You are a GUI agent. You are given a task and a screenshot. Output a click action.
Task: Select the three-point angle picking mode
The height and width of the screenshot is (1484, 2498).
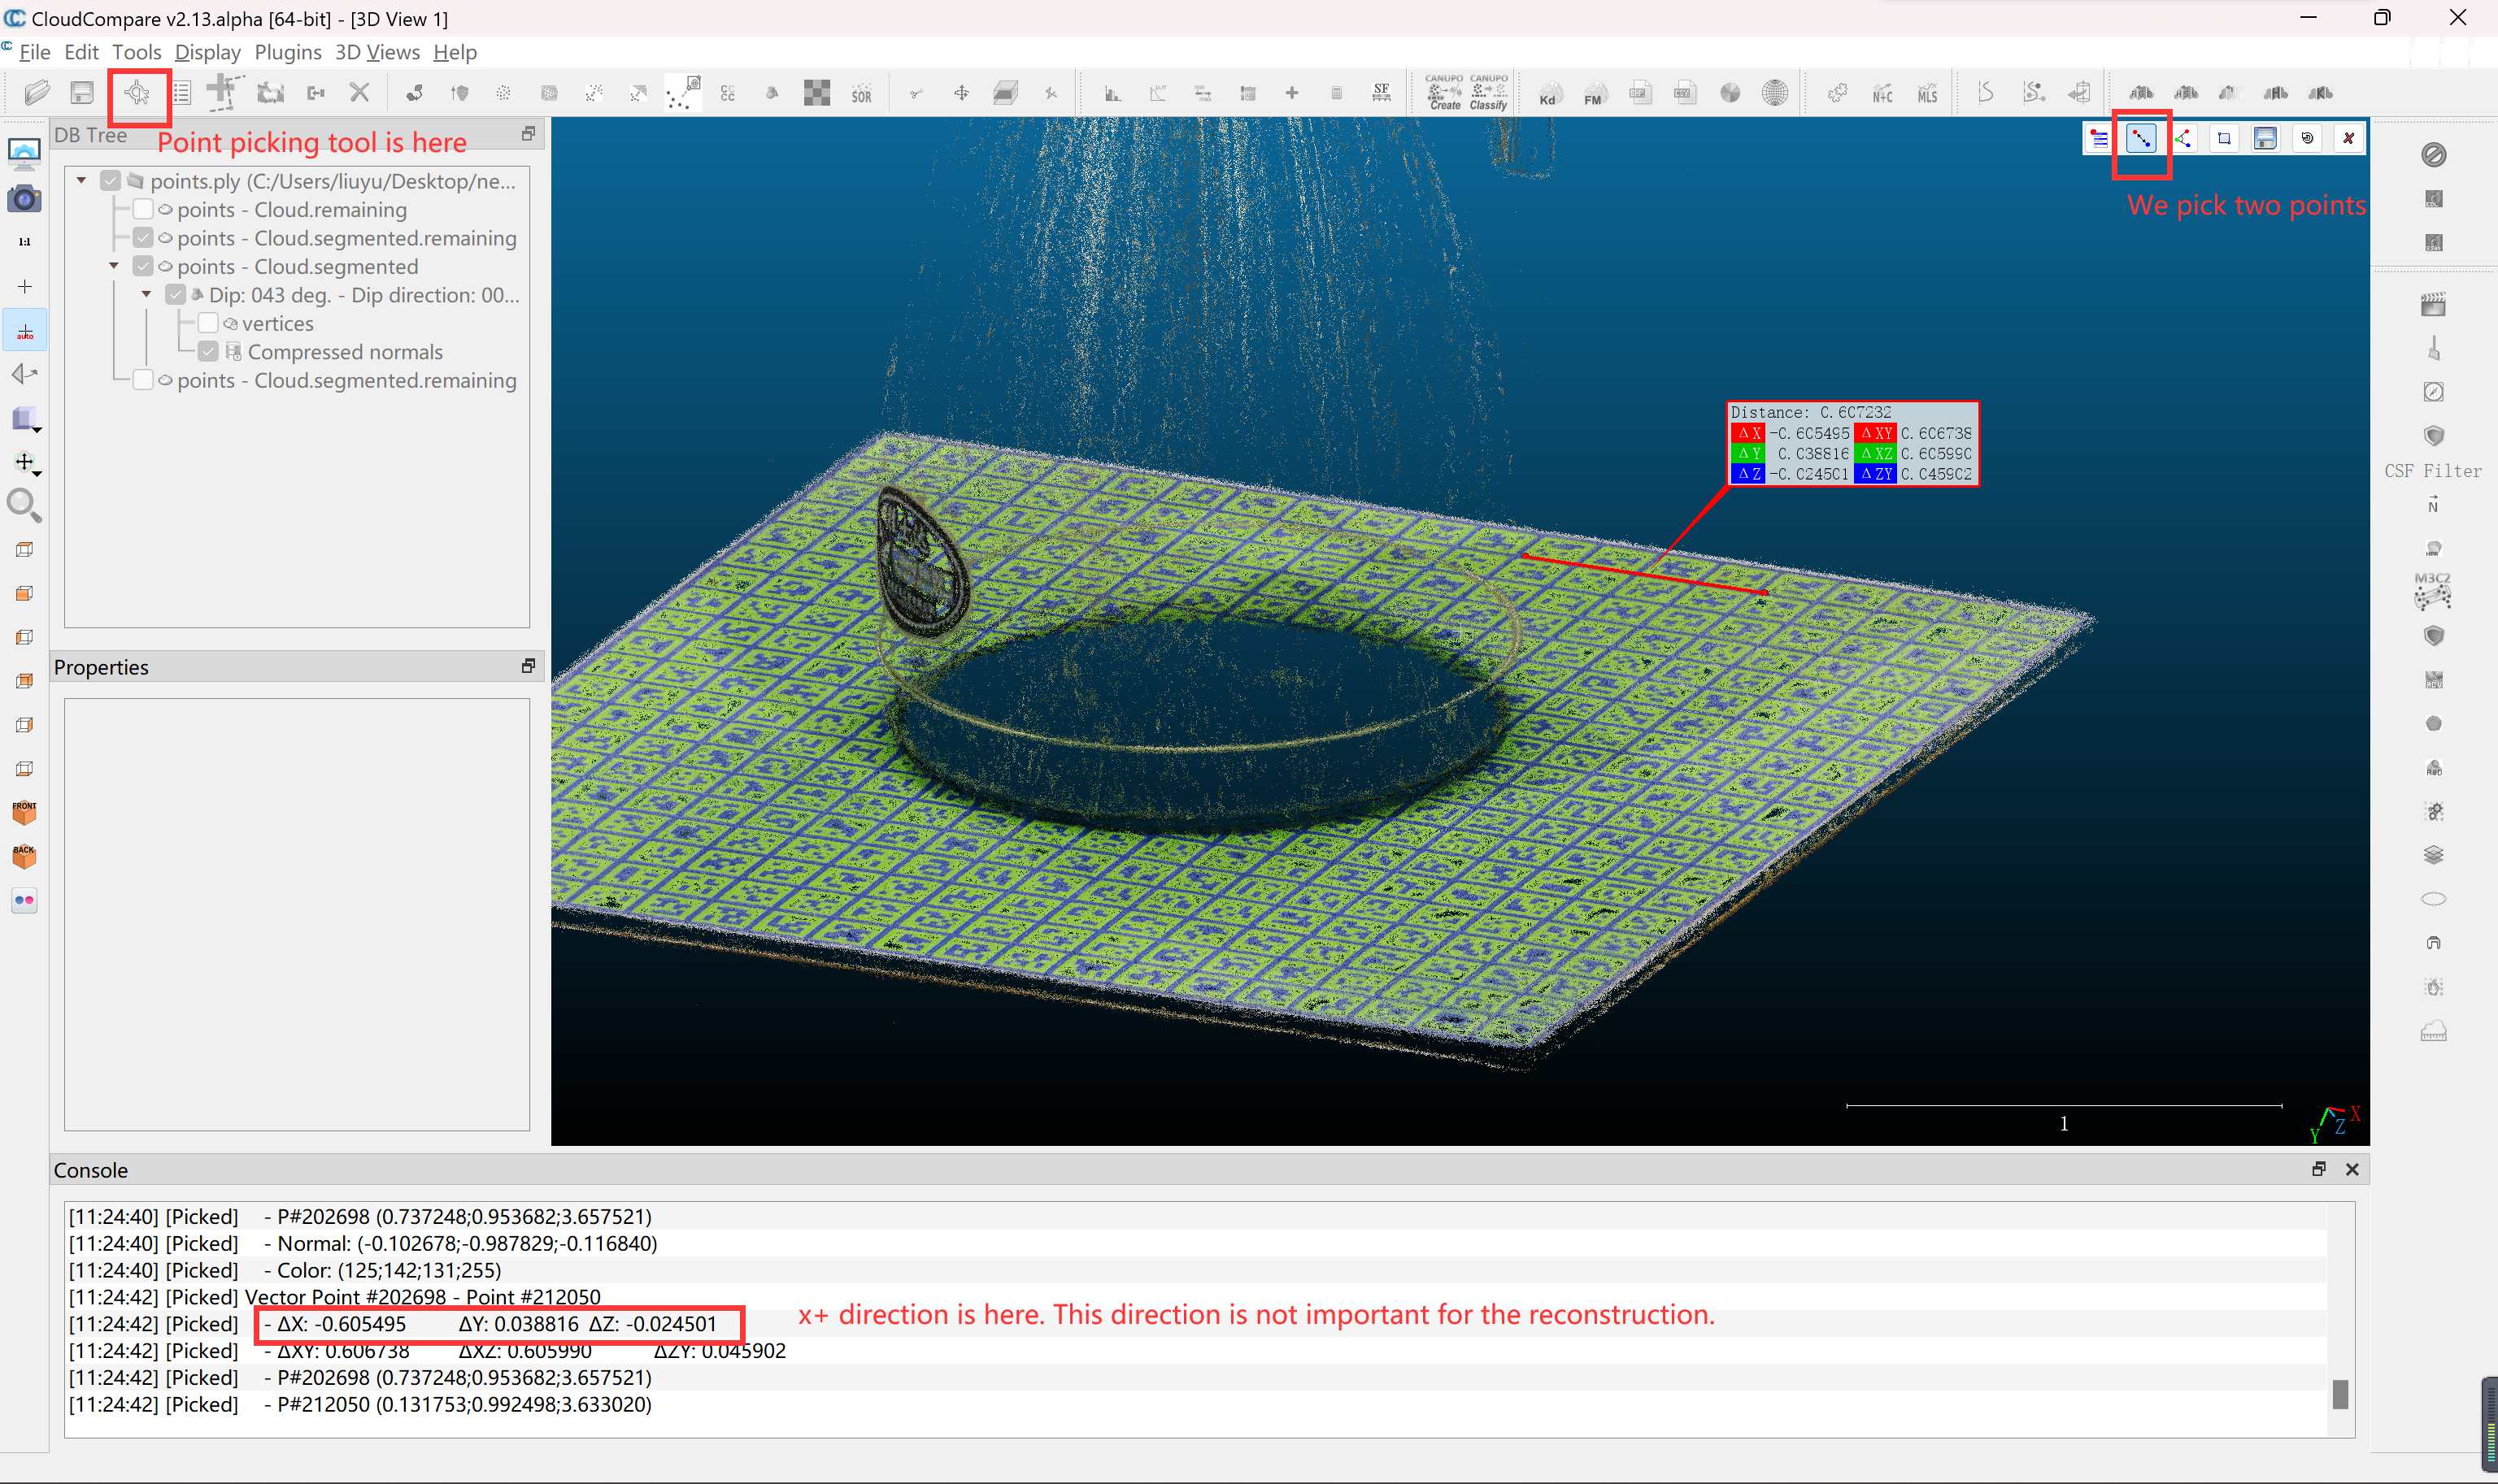pyautogui.click(x=2182, y=139)
